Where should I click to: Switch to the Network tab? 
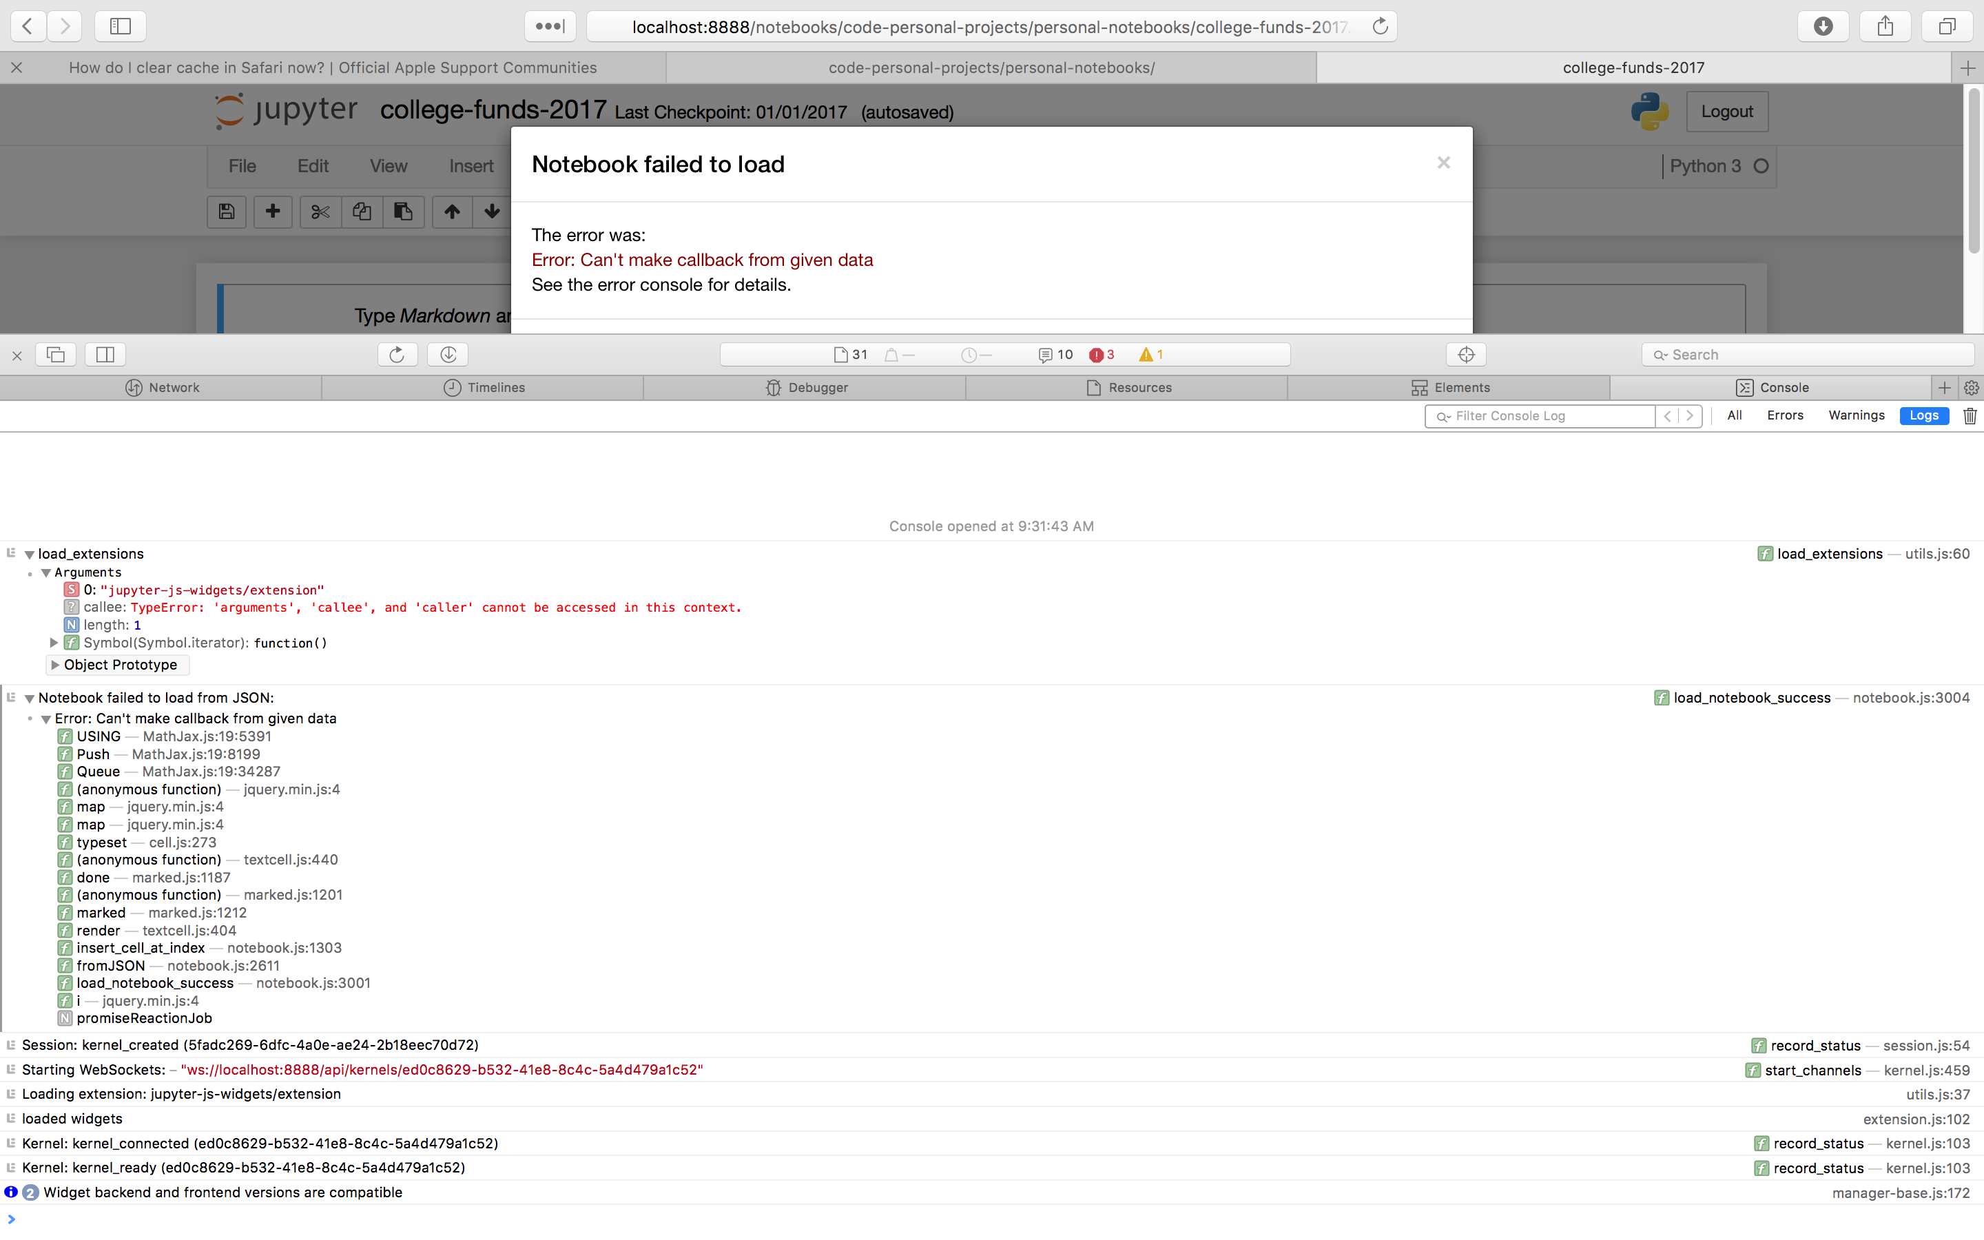[x=164, y=387]
